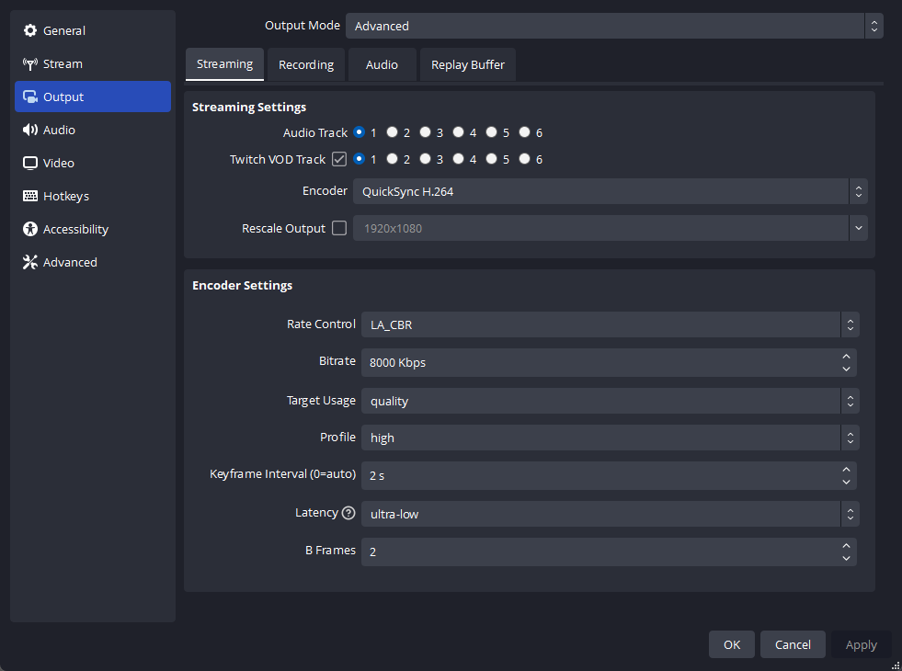This screenshot has height=671, width=902.
Task: Click the Stream antenna icon
Action: point(30,63)
